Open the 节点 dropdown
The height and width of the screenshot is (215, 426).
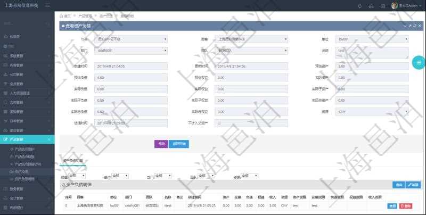[131, 39]
